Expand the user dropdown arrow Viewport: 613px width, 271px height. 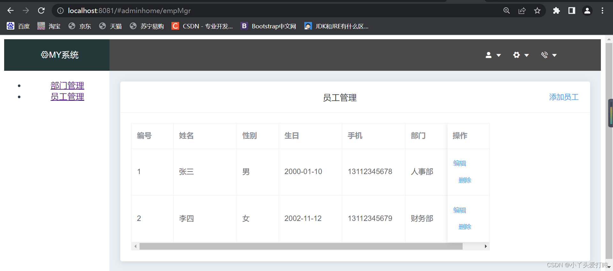[498, 55]
